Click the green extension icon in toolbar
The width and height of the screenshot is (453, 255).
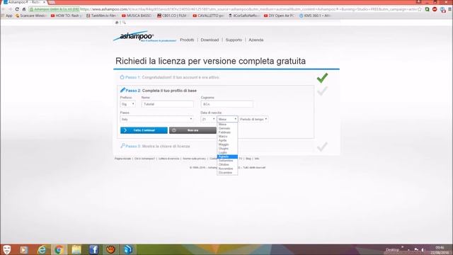pos(428,9)
